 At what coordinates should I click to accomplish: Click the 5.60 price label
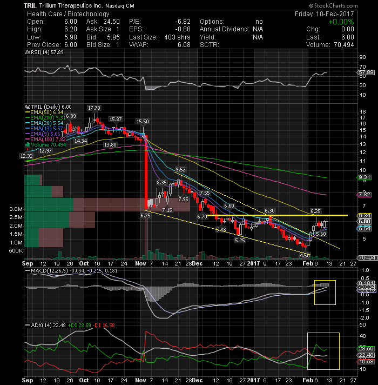pos(321,234)
